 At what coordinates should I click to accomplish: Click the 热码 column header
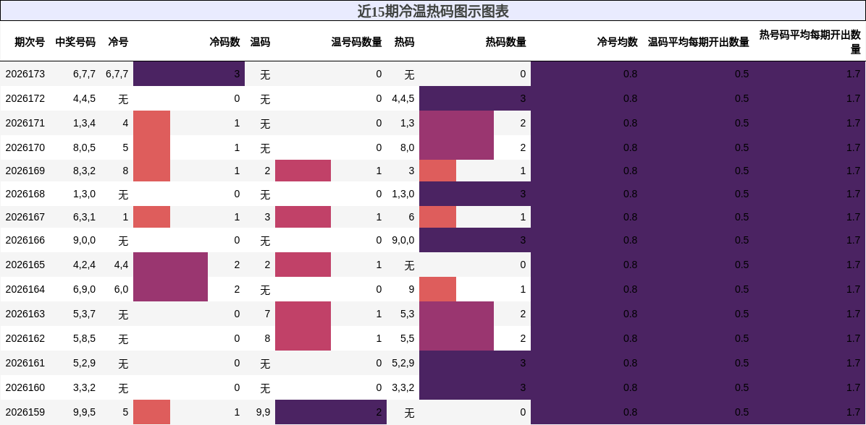point(404,42)
